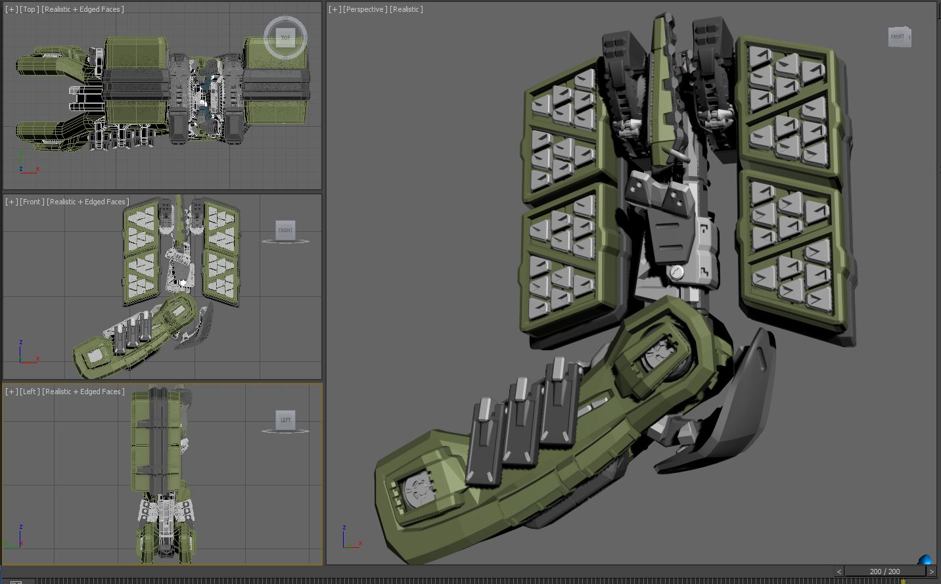
Task: Click the LEFT ViewCube in the Left viewport
Action: point(285,420)
